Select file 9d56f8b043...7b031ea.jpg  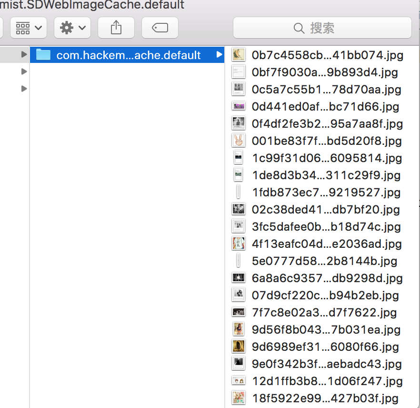point(322,329)
